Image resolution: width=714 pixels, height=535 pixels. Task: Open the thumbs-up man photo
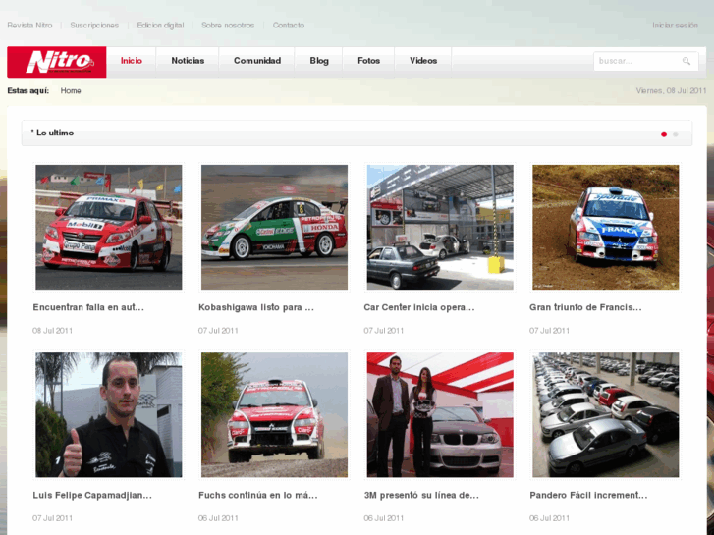click(109, 415)
